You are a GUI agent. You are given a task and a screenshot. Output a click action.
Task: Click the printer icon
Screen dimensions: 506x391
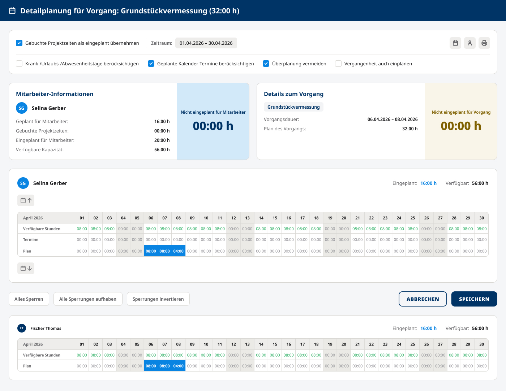484,43
